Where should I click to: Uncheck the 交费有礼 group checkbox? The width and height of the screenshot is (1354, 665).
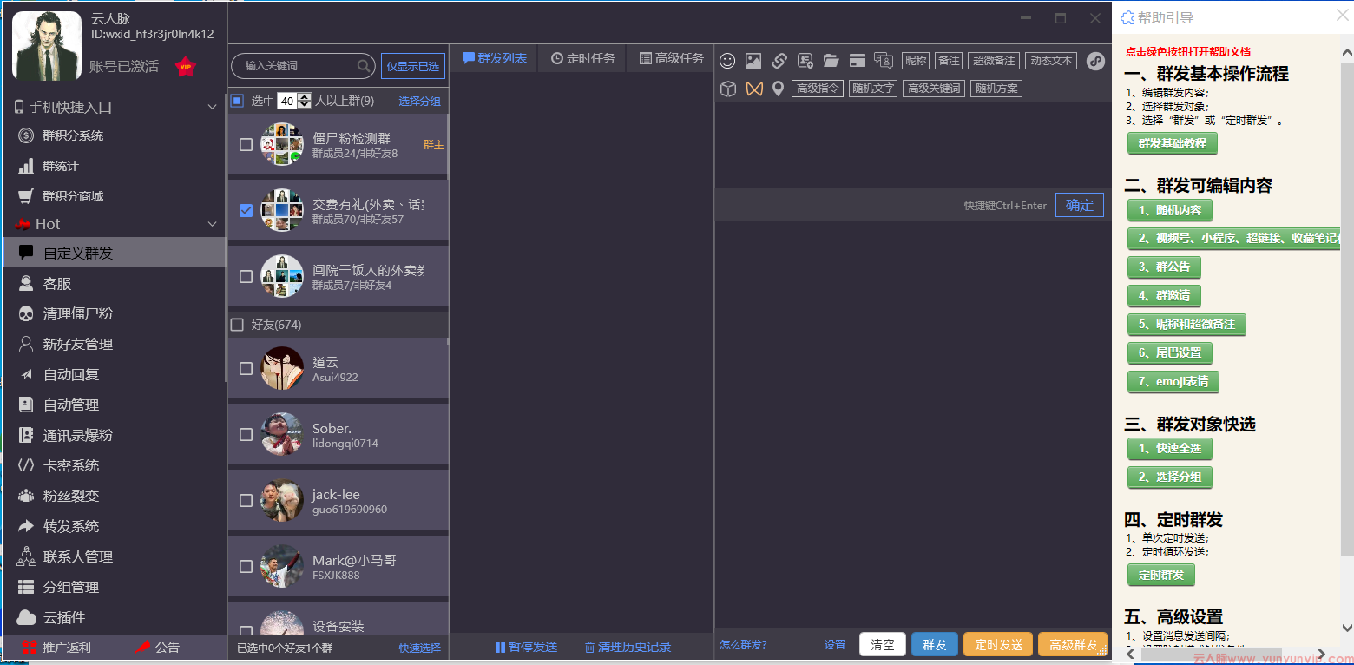pyautogui.click(x=246, y=211)
